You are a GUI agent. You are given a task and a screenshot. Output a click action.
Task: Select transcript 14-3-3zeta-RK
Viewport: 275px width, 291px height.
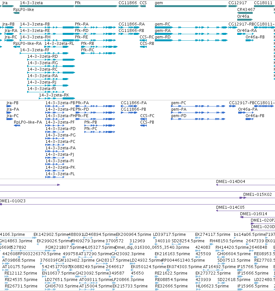54,95
